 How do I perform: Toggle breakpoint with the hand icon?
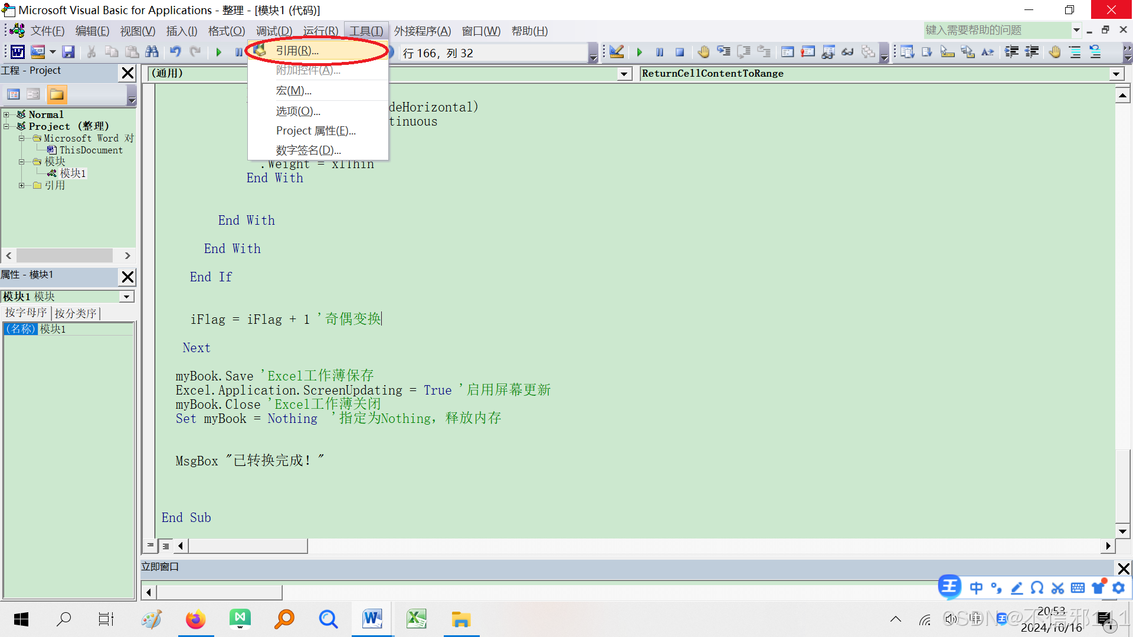pos(703,52)
